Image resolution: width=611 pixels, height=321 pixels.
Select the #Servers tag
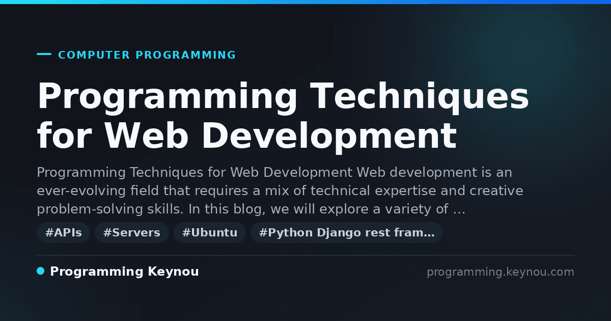[x=132, y=233]
